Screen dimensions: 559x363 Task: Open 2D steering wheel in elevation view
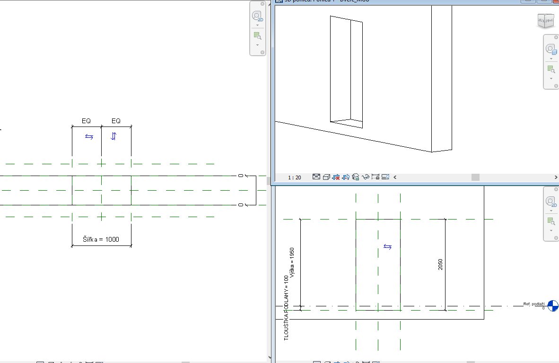coord(551,202)
